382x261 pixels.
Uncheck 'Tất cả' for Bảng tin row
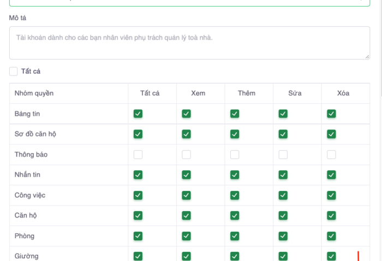point(138,114)
